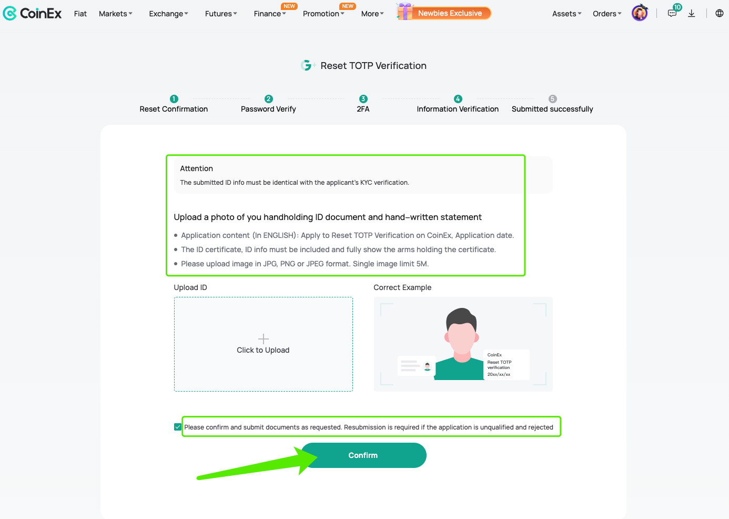Click the Correct Example image
Screen dimensions: 729x519
pyautogui.click(x=463, y=344)
